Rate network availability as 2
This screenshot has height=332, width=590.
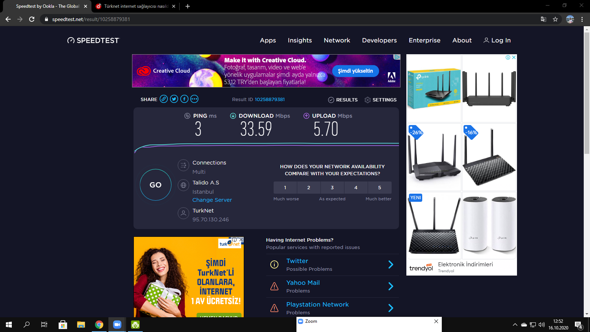[x=309, y=187]
